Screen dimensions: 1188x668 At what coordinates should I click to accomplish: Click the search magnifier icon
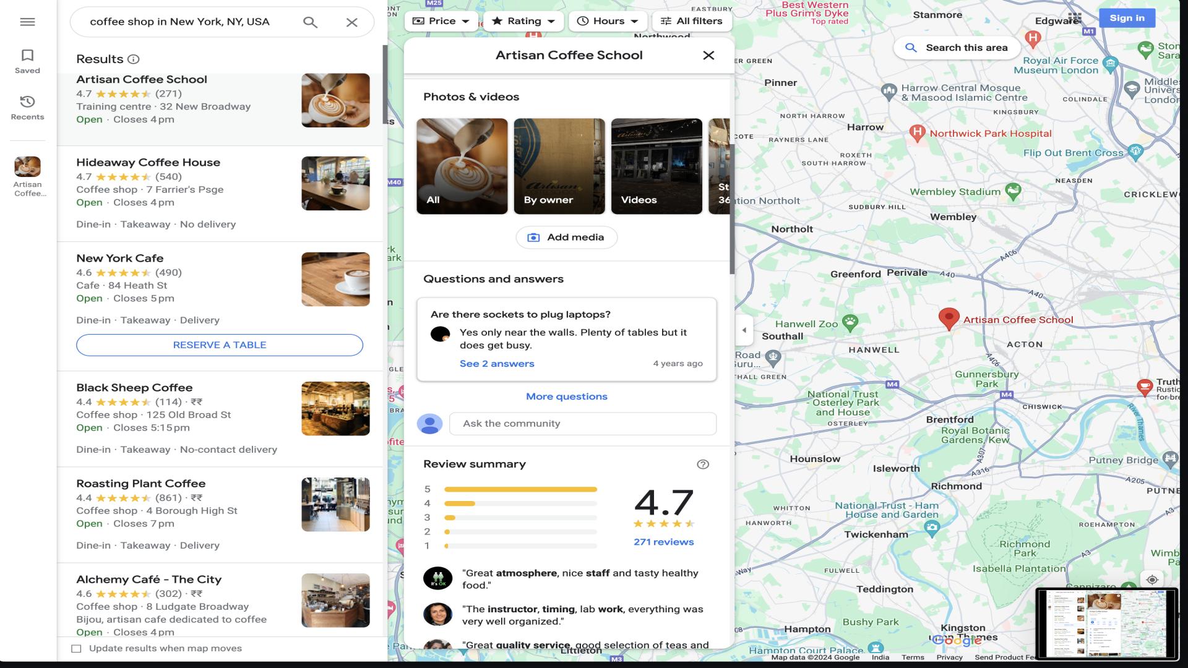coord(311,22)
